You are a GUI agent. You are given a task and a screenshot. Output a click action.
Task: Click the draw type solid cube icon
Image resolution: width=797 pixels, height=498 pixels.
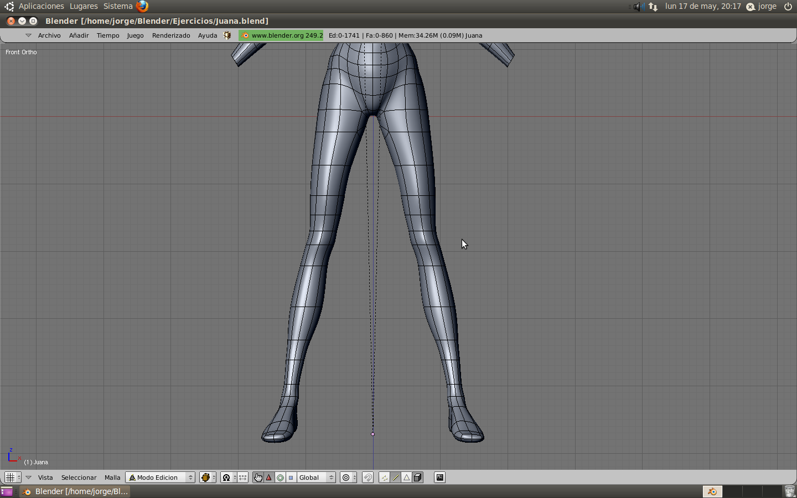click(205, 478)
